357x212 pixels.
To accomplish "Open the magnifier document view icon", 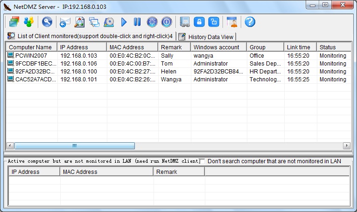I will [x=79, y=22].
